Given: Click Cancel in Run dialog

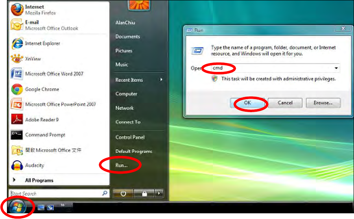Looking at the screenshot, I should point(285,103).
